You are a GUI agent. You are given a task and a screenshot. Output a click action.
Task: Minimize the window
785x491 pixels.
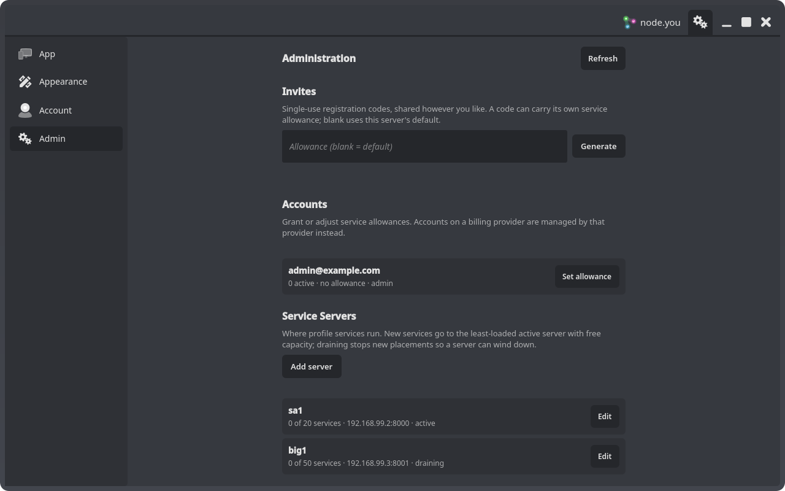(727, 23)
